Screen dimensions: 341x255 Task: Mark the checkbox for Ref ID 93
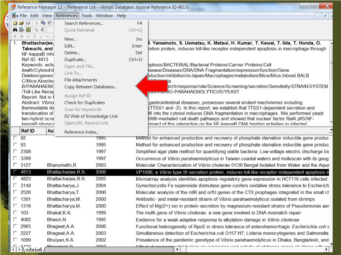click(x=15, y=144)
